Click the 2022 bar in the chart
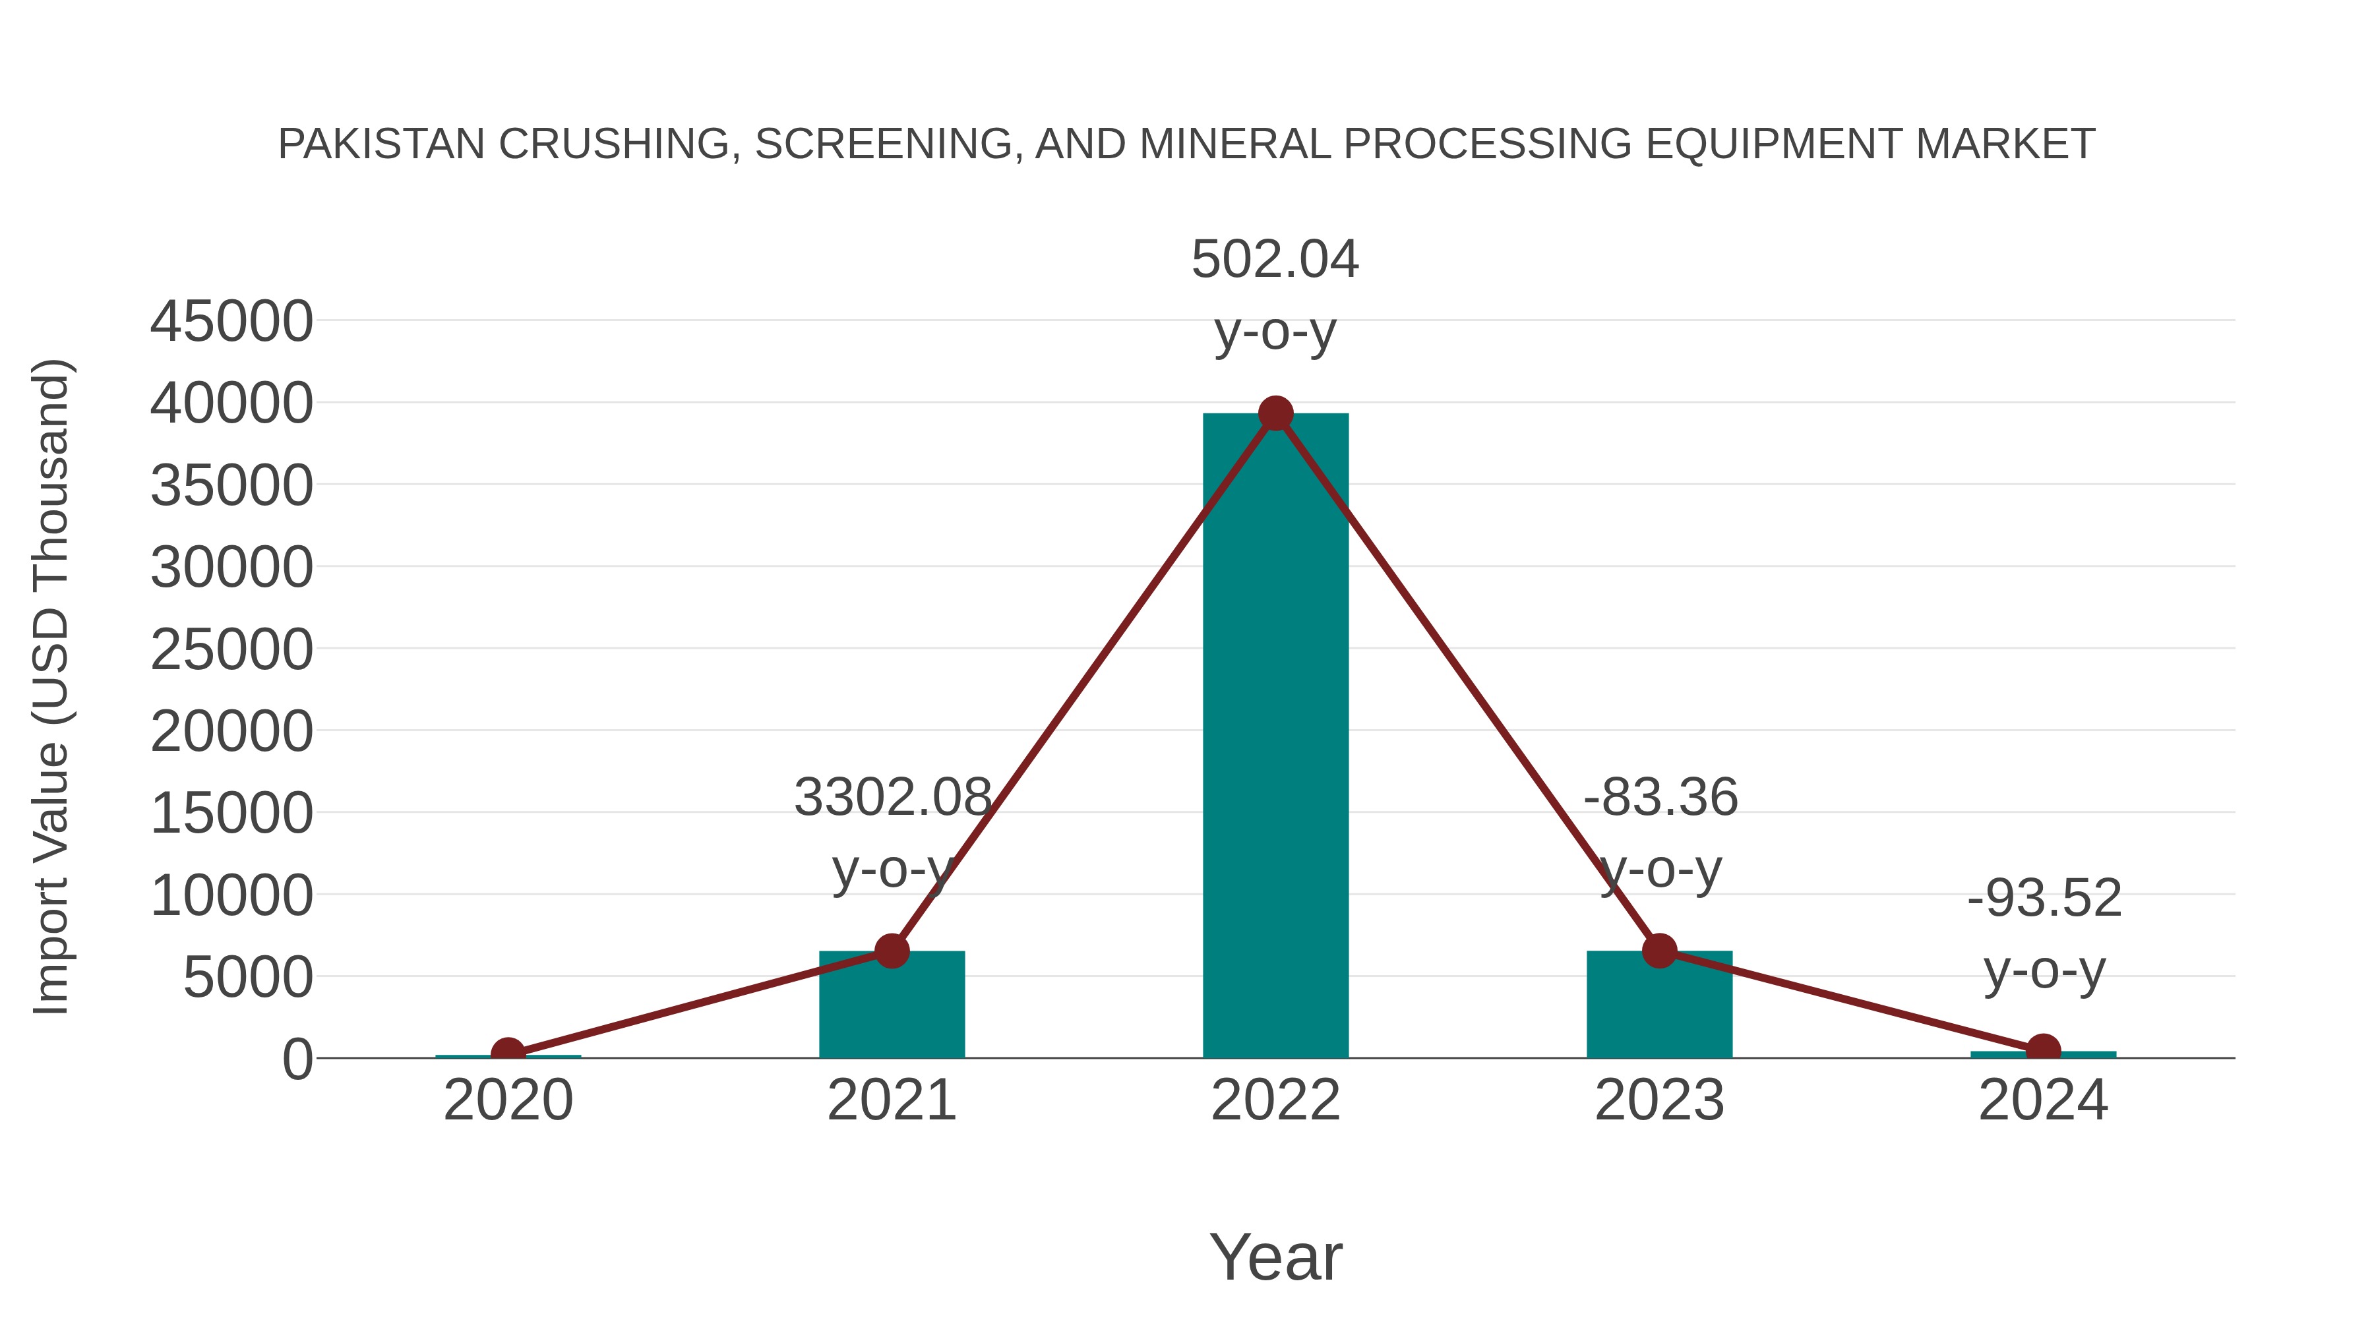 click(1275, 735)
